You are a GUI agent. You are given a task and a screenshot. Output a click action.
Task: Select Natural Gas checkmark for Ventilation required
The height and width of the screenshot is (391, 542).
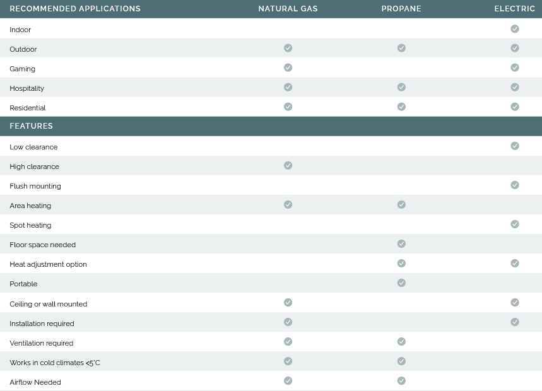pos(288,342)
